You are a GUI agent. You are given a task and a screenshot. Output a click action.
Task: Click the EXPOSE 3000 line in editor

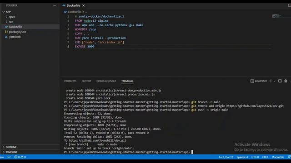85,47
